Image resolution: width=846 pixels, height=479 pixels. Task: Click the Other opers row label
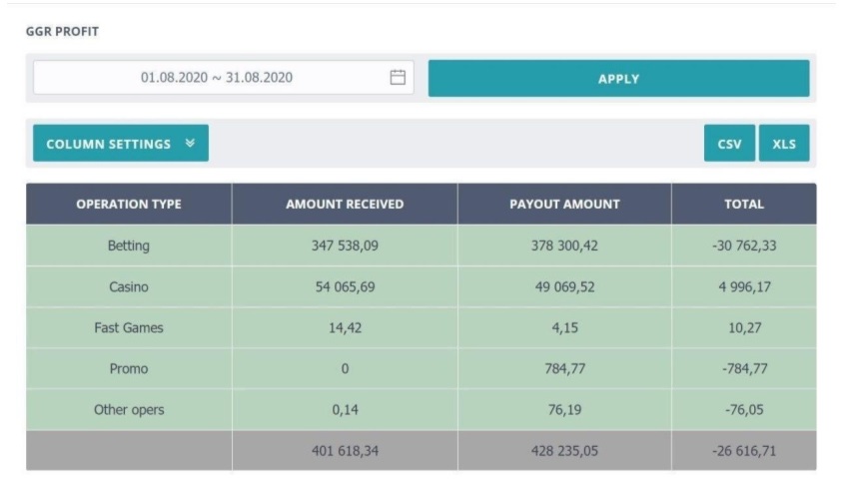[128, 410]
